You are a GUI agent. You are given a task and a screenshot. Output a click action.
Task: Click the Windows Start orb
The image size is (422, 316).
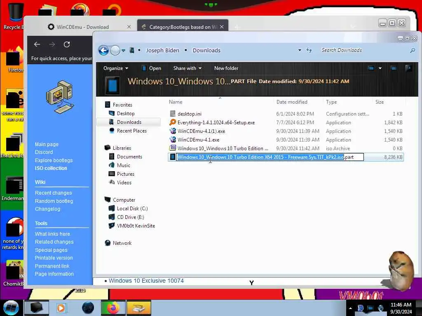[x=11, y=308]
